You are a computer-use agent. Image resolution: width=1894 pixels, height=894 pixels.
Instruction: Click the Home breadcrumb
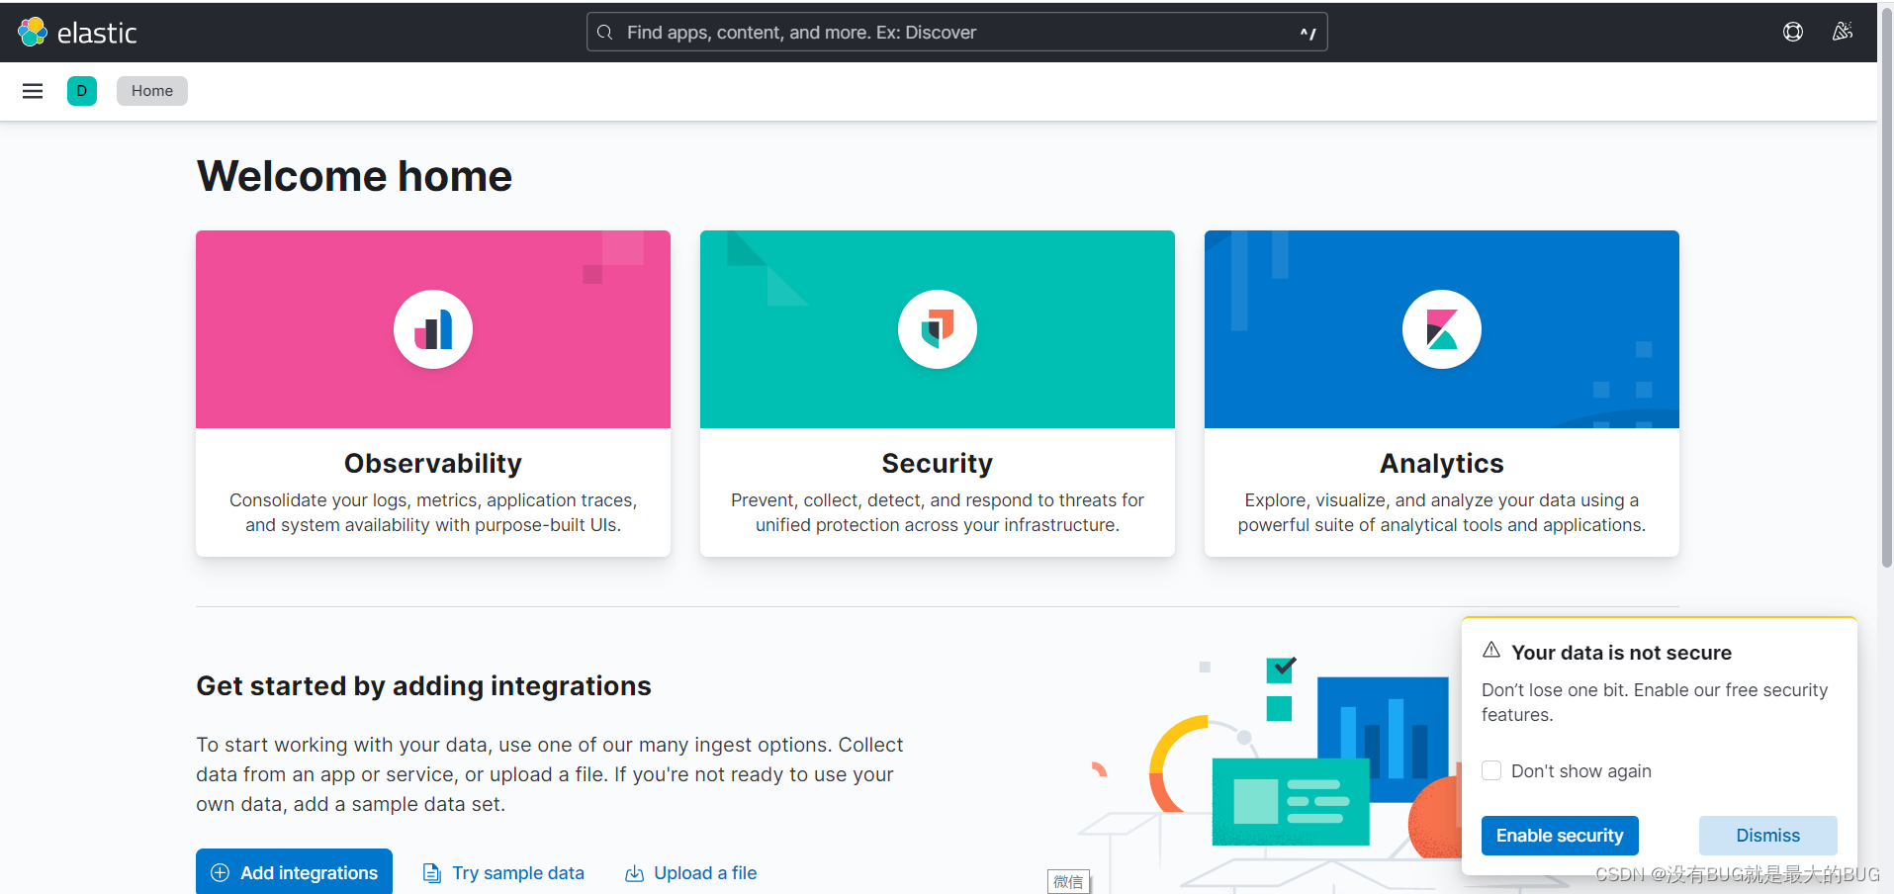click(x=151, y=90)
